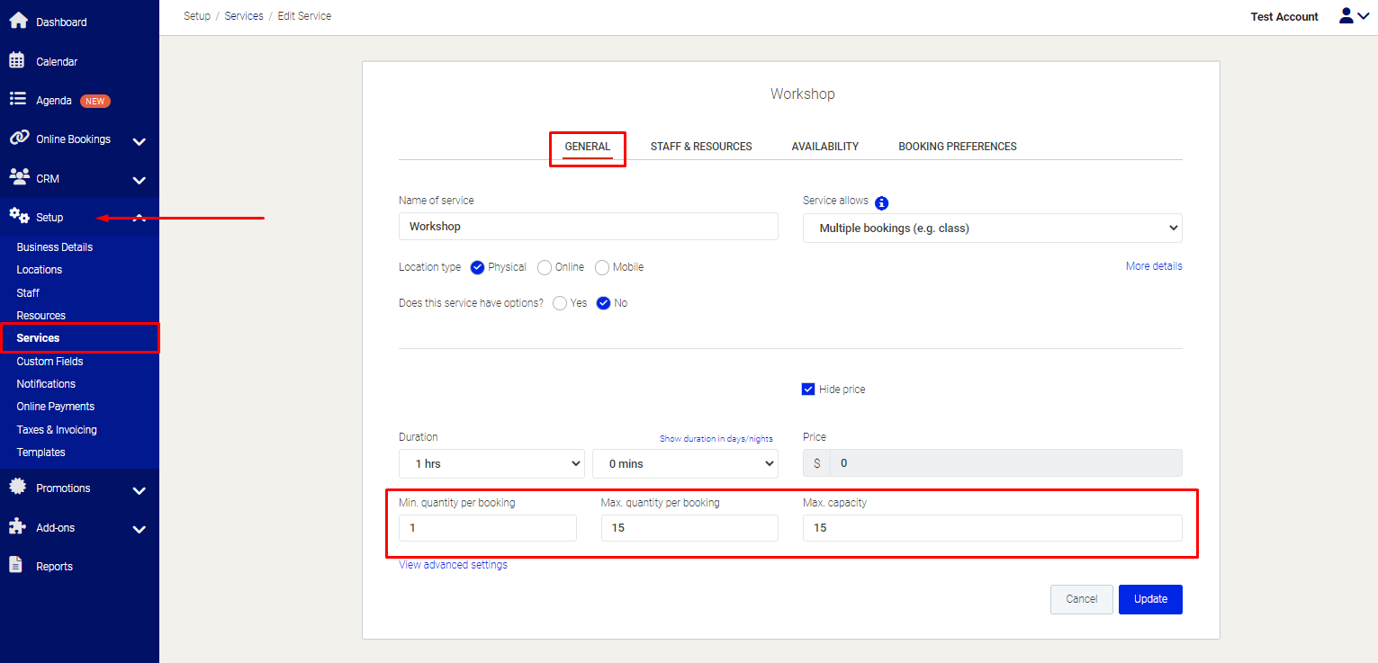The height and width of the screenshot is (663, 1378).
Task: Open Locations in Setup menu
Action: (x=40, y=270)
